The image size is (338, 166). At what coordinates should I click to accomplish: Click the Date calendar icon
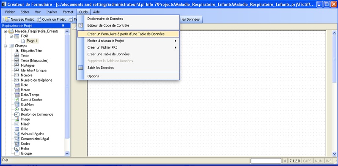pos(17,85)
